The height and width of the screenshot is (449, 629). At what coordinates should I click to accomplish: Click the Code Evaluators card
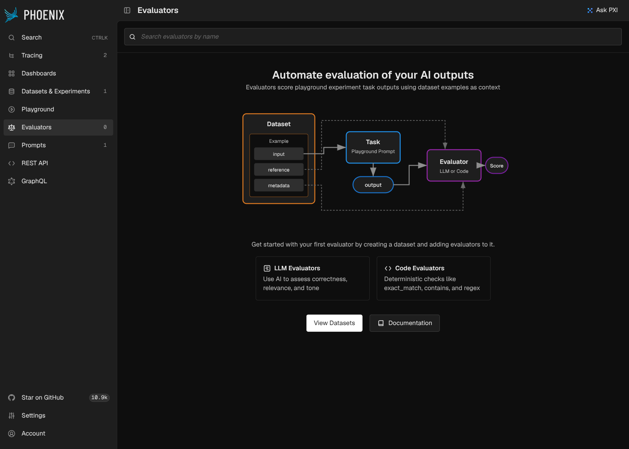434,278
